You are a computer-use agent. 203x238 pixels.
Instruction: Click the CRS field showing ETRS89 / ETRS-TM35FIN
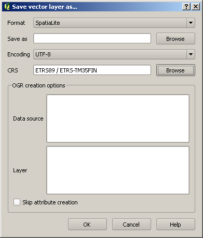tap(92, 70)
